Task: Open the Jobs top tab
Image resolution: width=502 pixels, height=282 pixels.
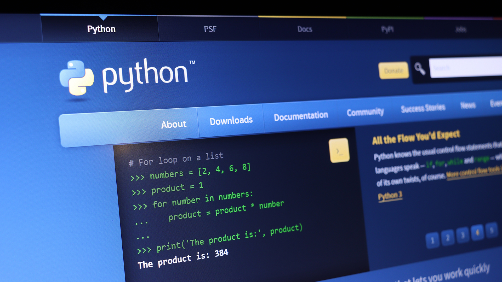Action: click(x=461, y=29)
